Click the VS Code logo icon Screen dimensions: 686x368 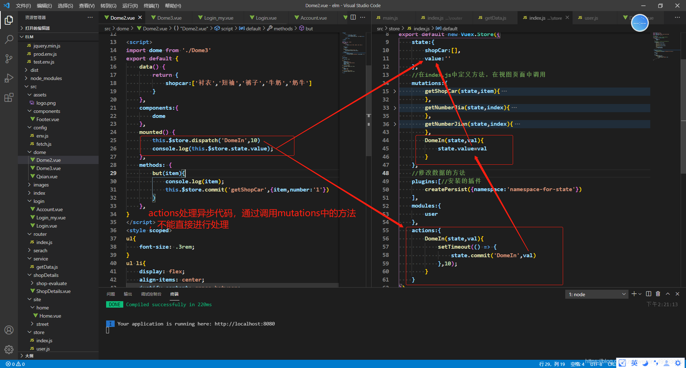click(x=6, y=6)
